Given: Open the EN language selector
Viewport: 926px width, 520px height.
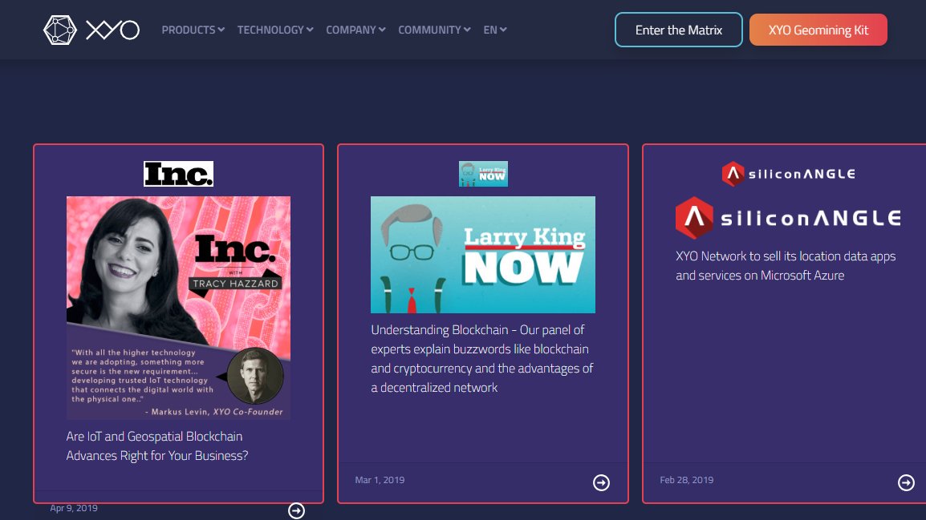Looking at the screenshot, I should point(495,30).
